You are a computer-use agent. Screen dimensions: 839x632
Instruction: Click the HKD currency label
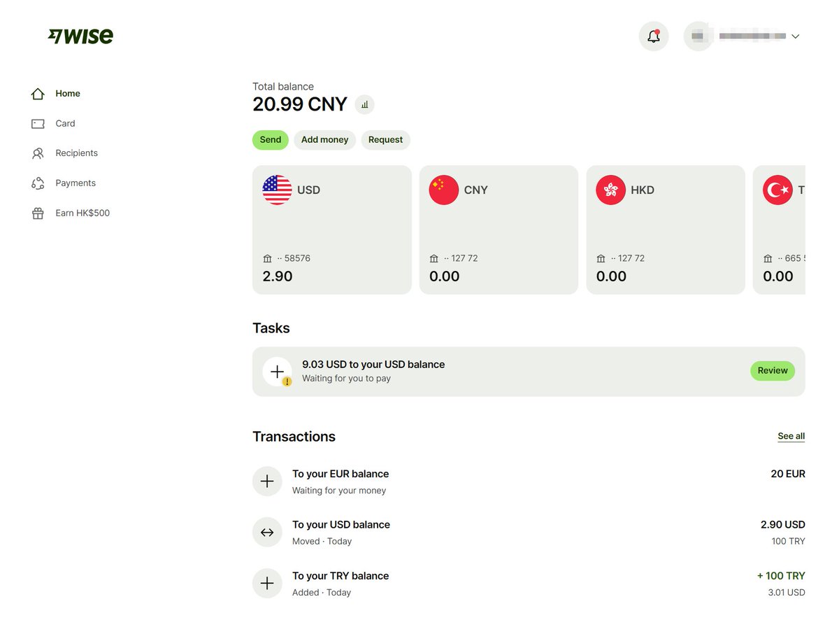pos(643,190)
